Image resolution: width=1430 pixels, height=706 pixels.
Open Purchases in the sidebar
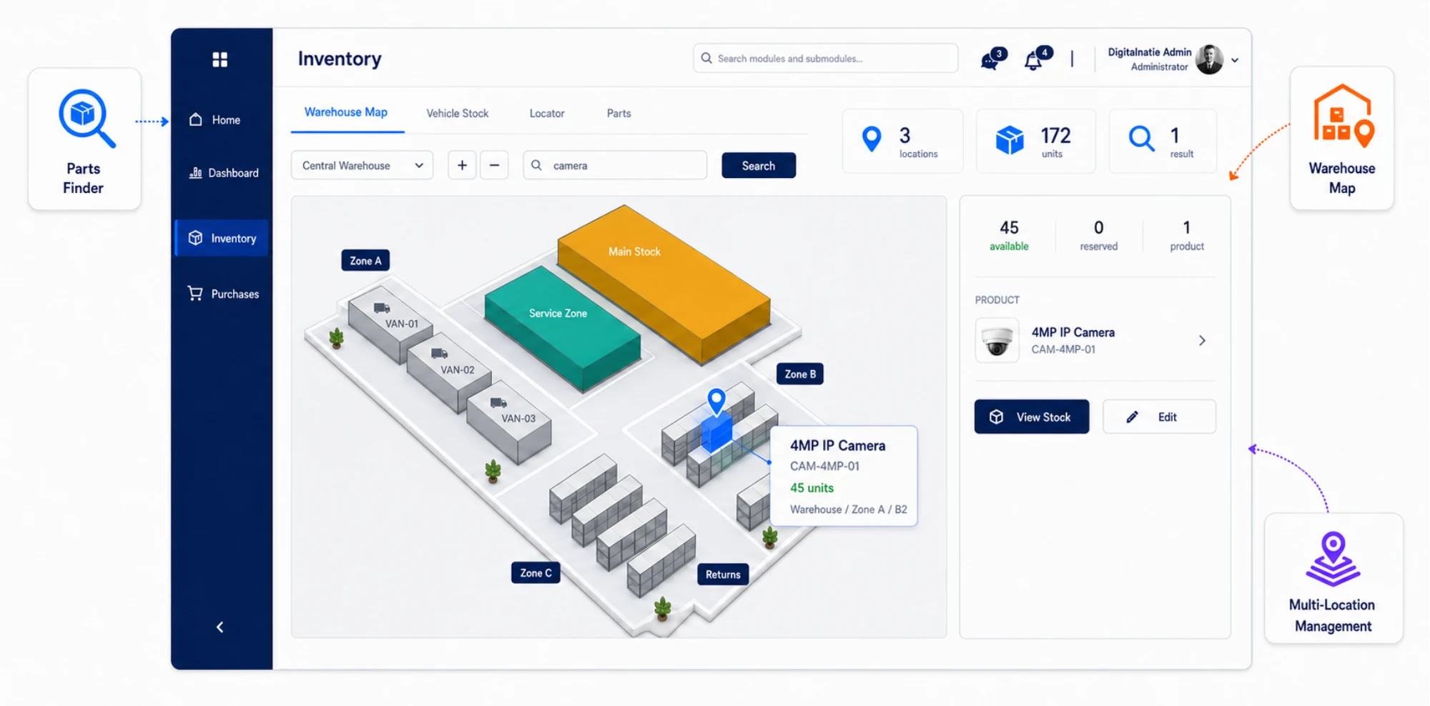223,294
